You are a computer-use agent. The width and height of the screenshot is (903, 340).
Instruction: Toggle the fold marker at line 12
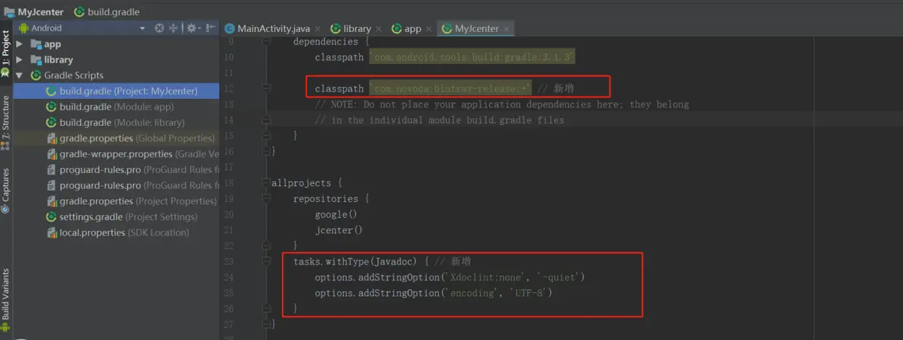click(x=266, y=89)
